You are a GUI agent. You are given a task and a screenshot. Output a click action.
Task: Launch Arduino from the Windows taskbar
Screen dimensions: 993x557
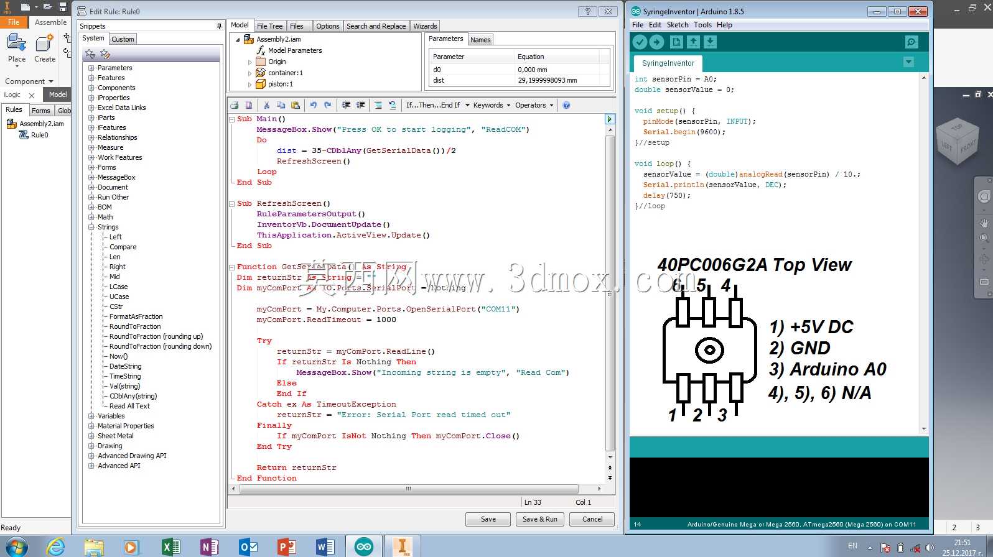point(364,546)
